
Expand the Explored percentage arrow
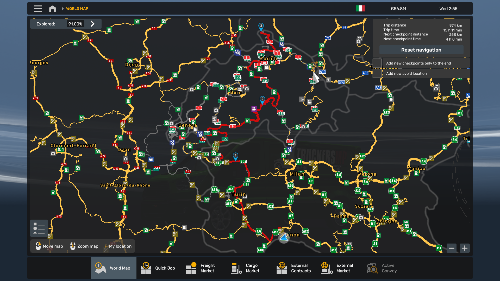coord(93,24)
